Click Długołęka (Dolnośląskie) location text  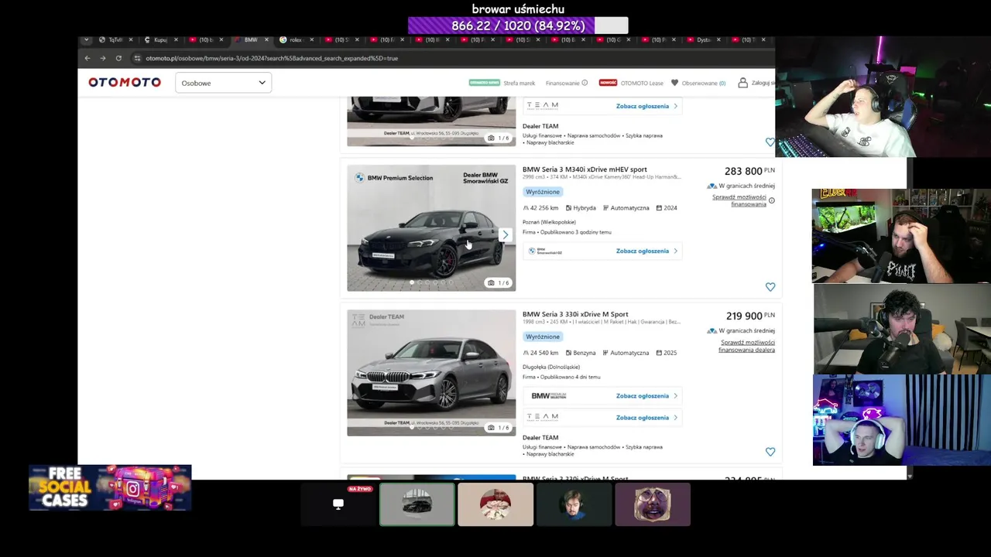551,367
